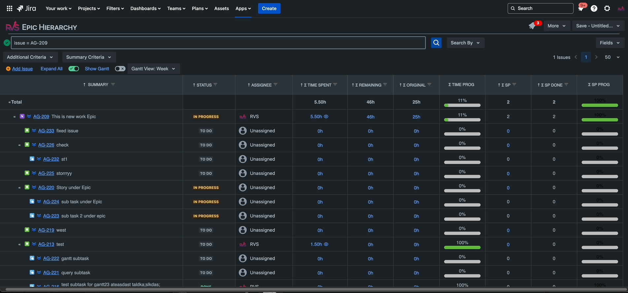Viewport: 628px width, 293px height.
Task: Toggle the Show Gantt switch
Action: [120, 69]
